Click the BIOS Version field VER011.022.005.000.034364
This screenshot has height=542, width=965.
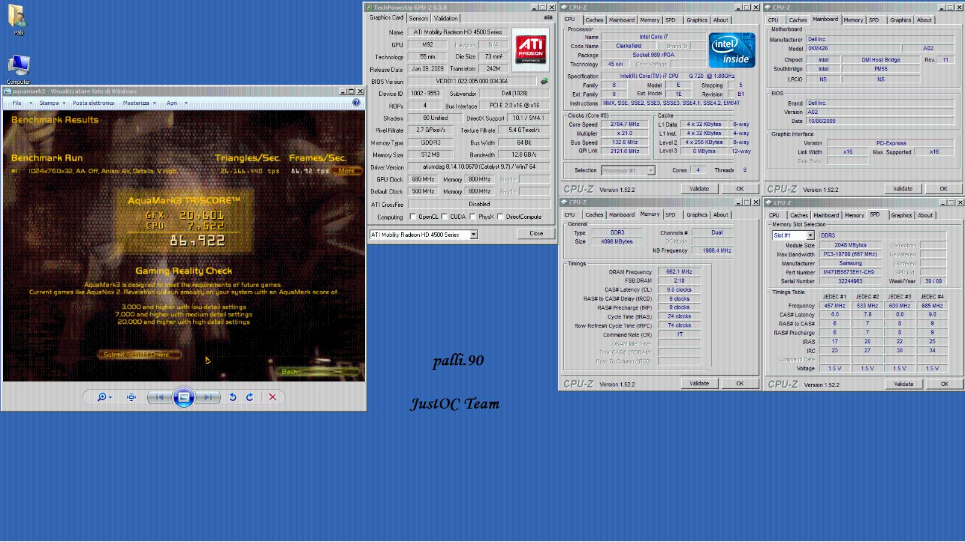tap(472, 81)
